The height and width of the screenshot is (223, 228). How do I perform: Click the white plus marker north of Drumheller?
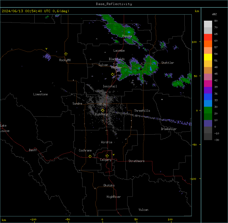click(x=162, y=99)
